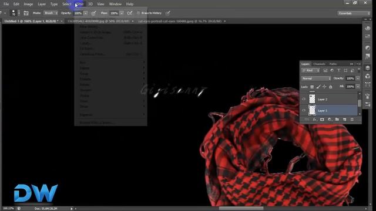Open the Image menu

(x=28, y=4)
